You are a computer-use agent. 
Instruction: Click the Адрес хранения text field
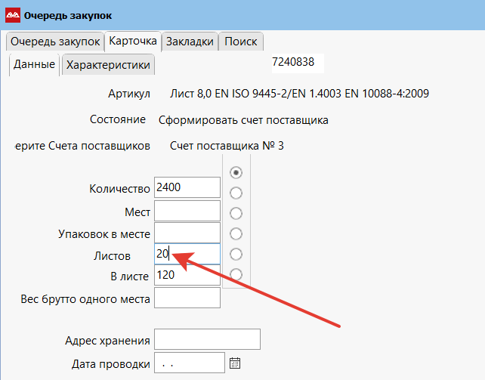[207, 339]
